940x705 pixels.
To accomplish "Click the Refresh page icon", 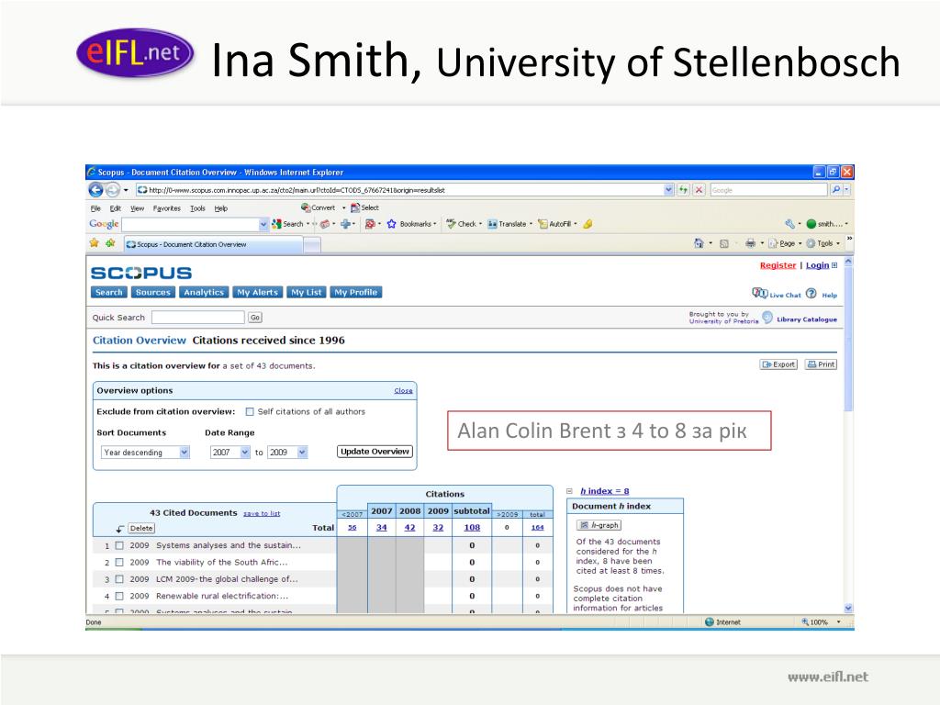I will [x=683, y=190].
